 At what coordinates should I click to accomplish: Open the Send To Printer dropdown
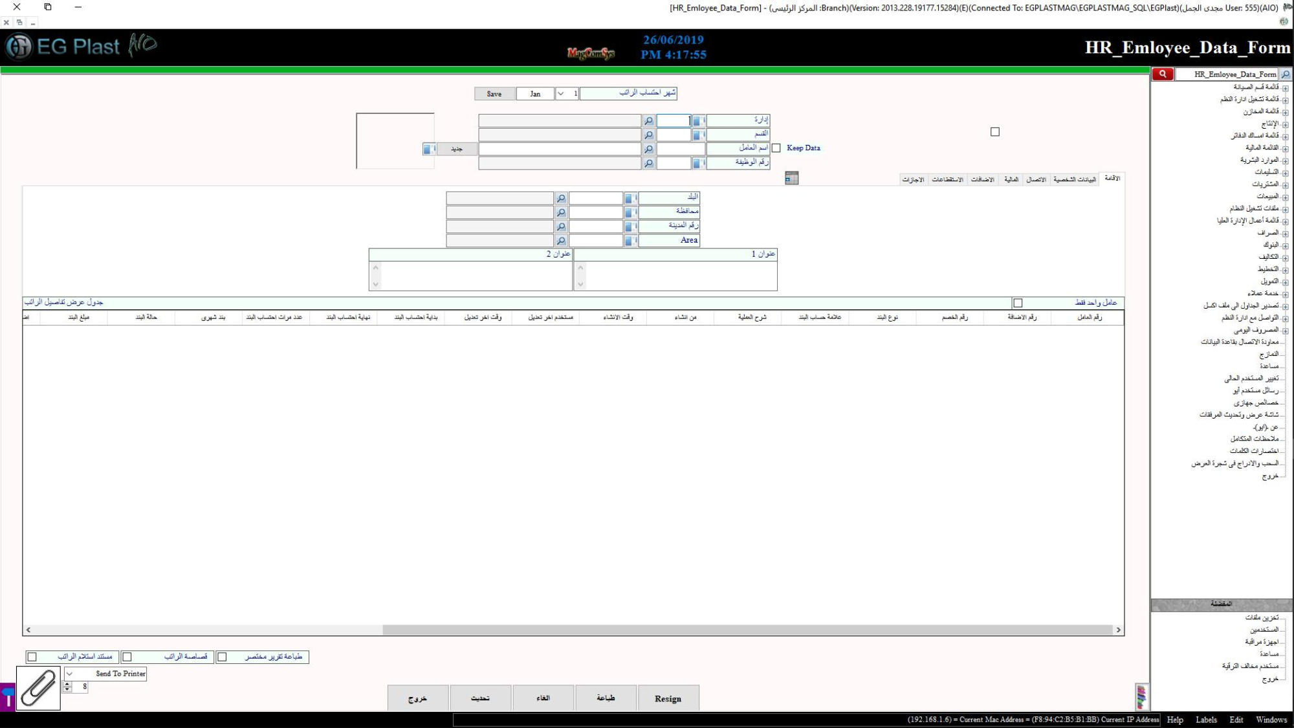[69, 674]
